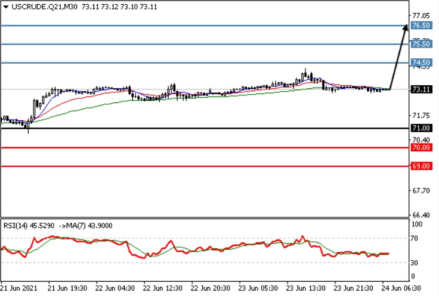This screenshot has width=439, height=296.
Task: Click the 76.50 blue price level label
Action: coord(421,26)
